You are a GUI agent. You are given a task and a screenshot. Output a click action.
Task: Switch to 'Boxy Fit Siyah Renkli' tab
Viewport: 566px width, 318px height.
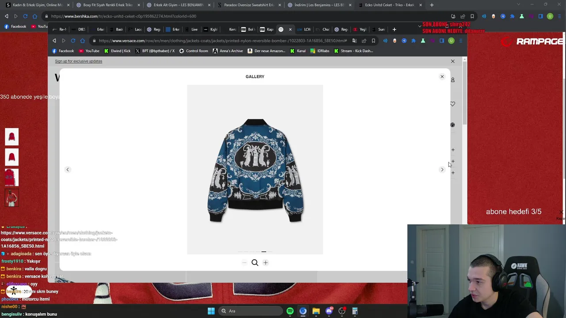tap(107, 5)
